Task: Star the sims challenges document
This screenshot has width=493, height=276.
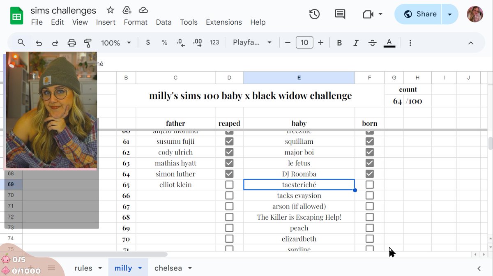Action: (x=111, y=10)
